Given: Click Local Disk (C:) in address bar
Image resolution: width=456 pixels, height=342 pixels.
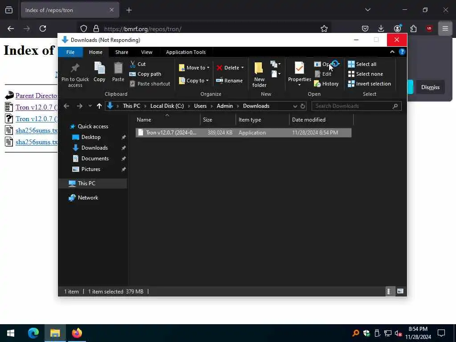Looking at the screenshot, I should tap(167, 106).
